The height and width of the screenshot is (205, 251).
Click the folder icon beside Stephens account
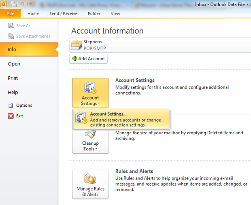76,45
